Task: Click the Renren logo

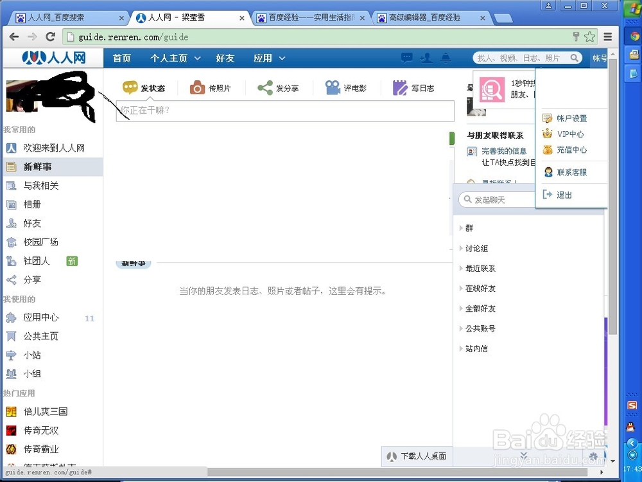Action: click(x=54, y=58)
